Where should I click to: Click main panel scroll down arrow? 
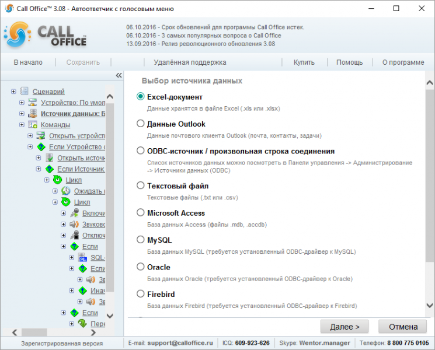429,306
